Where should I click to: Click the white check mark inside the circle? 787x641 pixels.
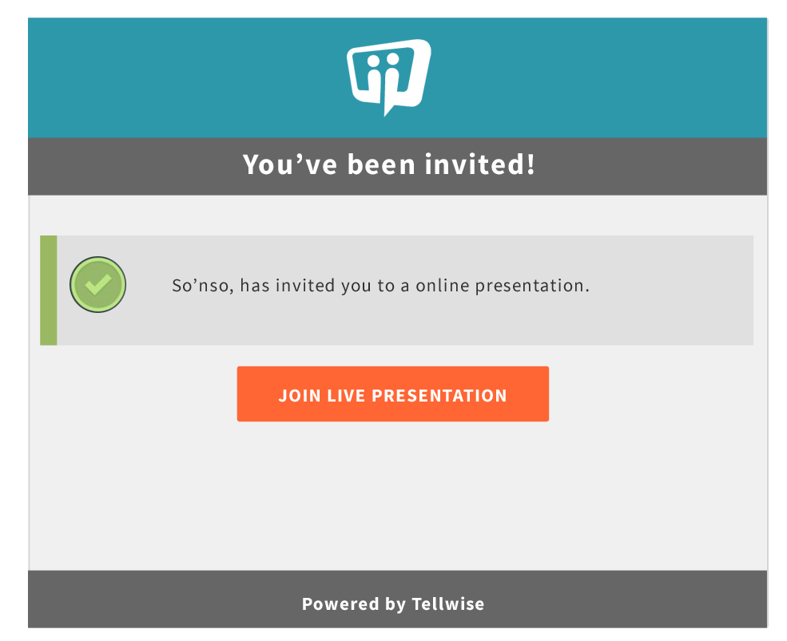[x=97, y=284]
